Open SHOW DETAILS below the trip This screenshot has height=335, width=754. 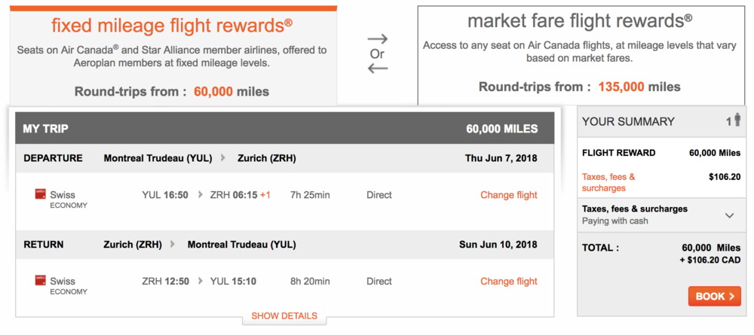click(x=284, y=316)
